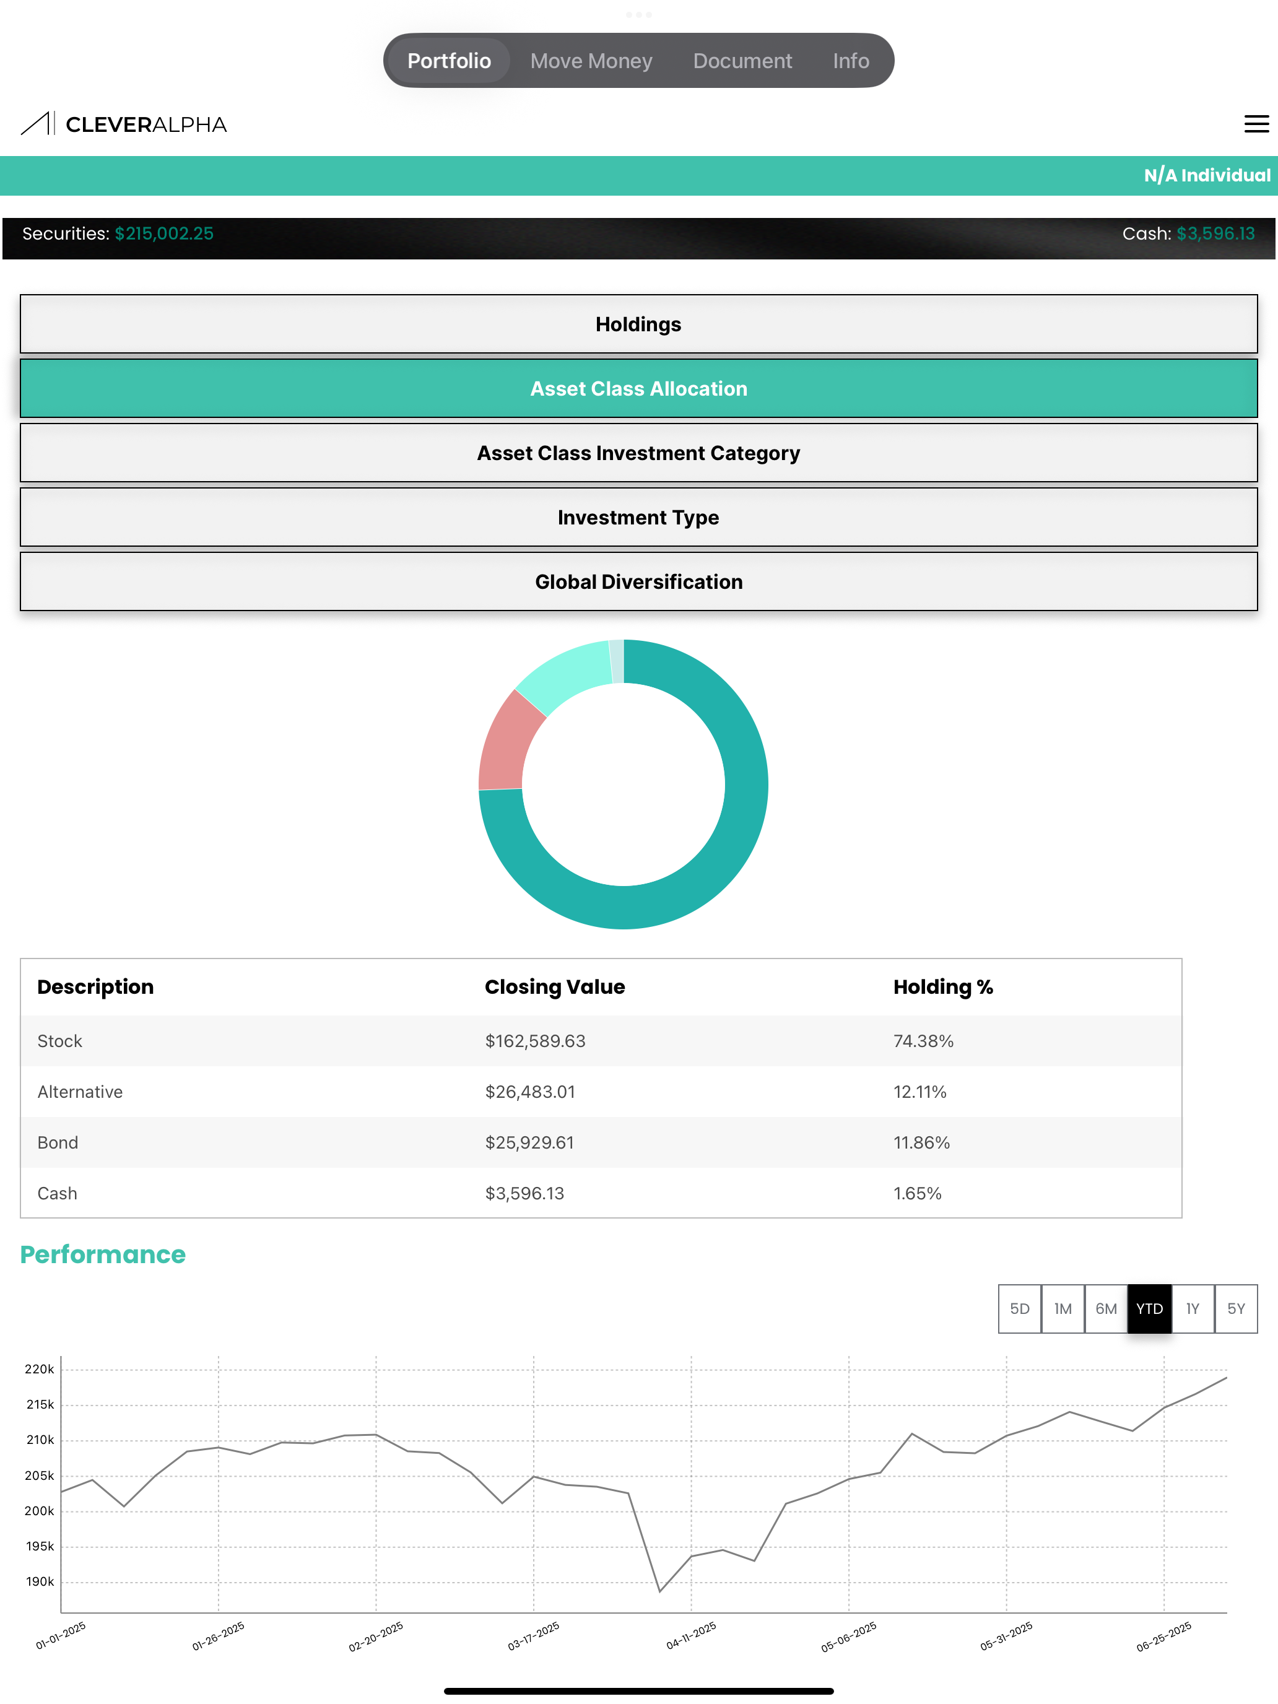The height and width of the screenshot is (1704, 1278).
Task: View Global Diversification breakdown
Action: coord(638,581)
